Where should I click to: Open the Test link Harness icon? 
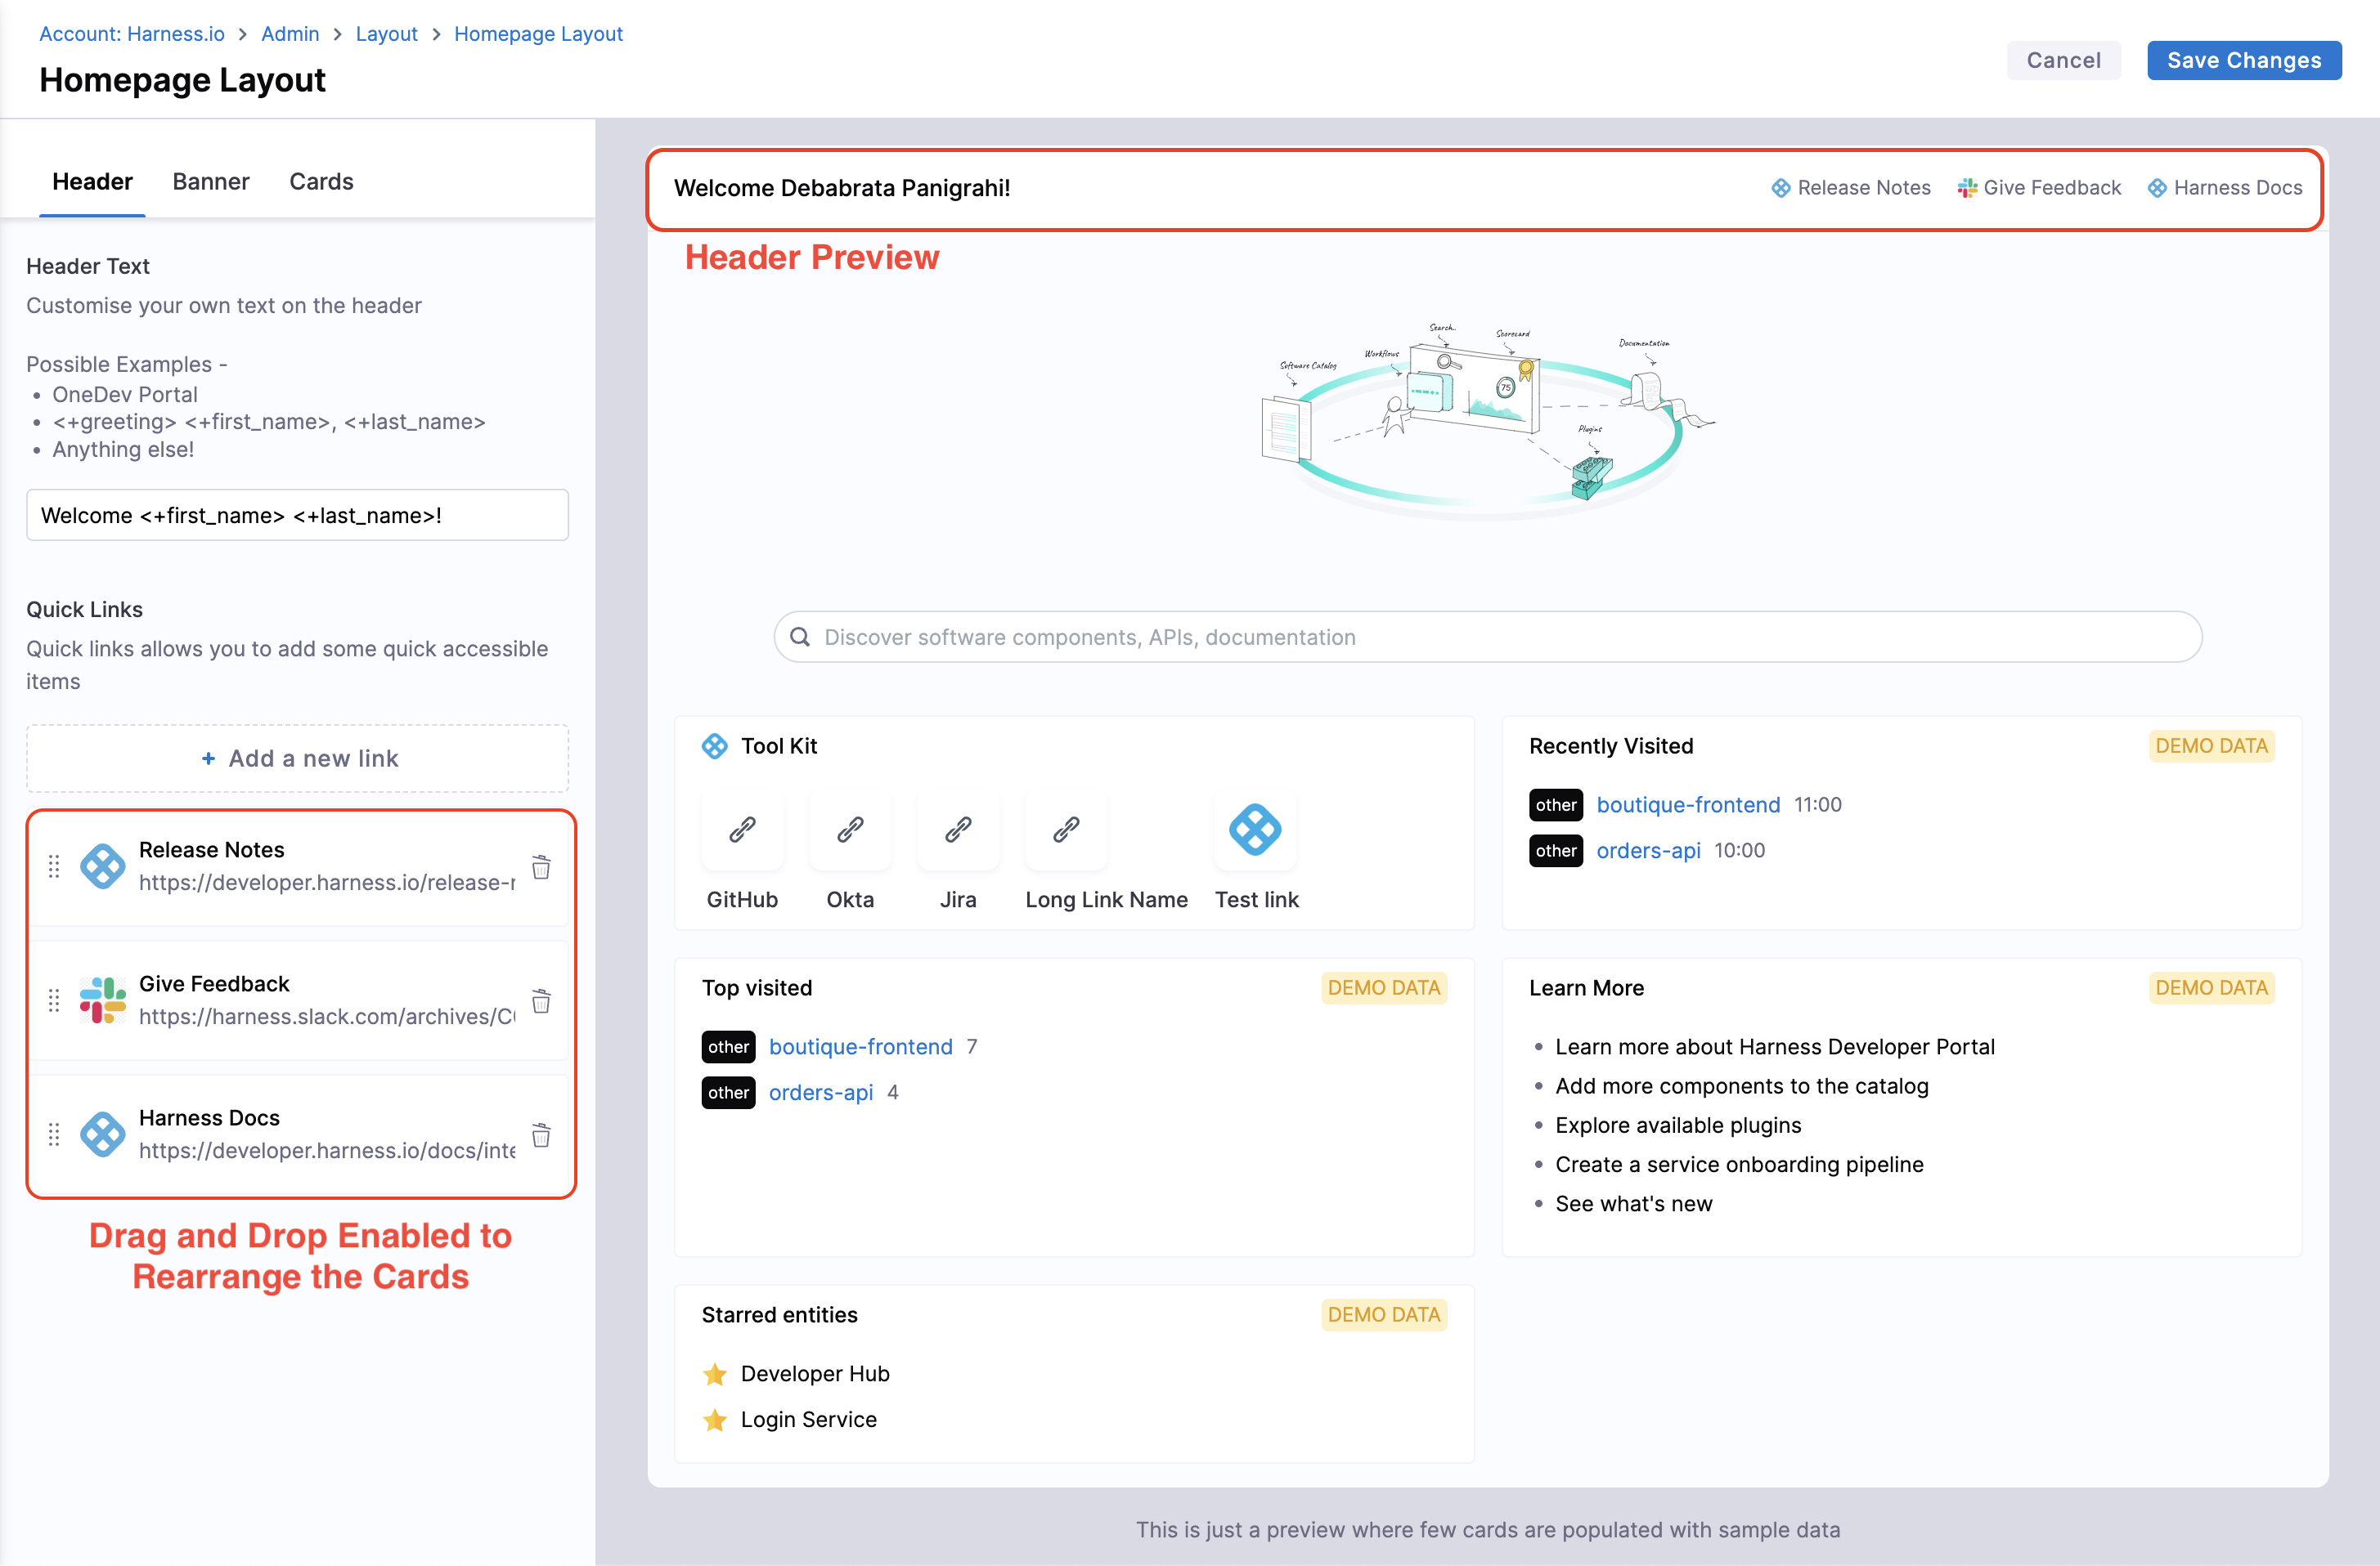coord(1255,830)
